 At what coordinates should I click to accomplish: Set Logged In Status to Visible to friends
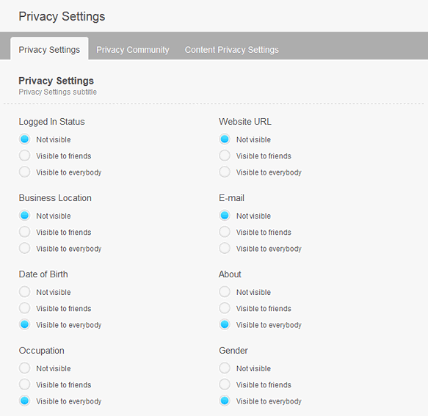(x=24, y=156)
